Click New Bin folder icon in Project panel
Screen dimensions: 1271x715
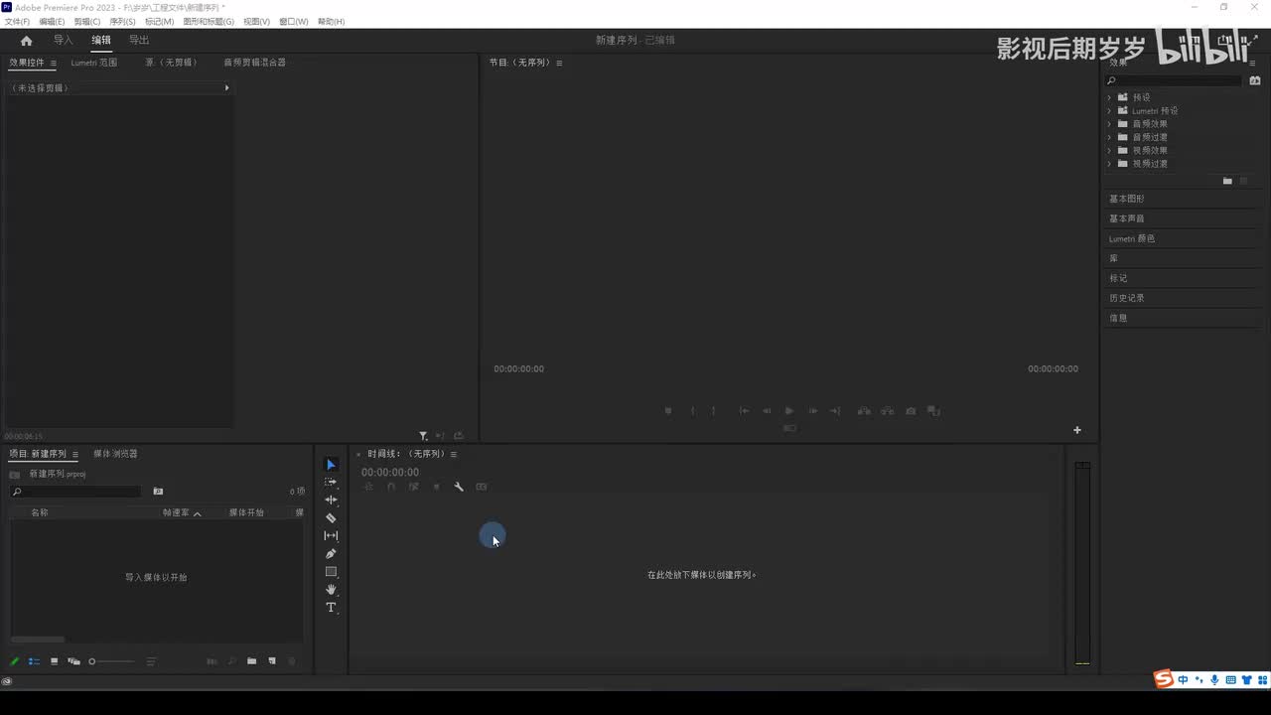coord(251,661)
